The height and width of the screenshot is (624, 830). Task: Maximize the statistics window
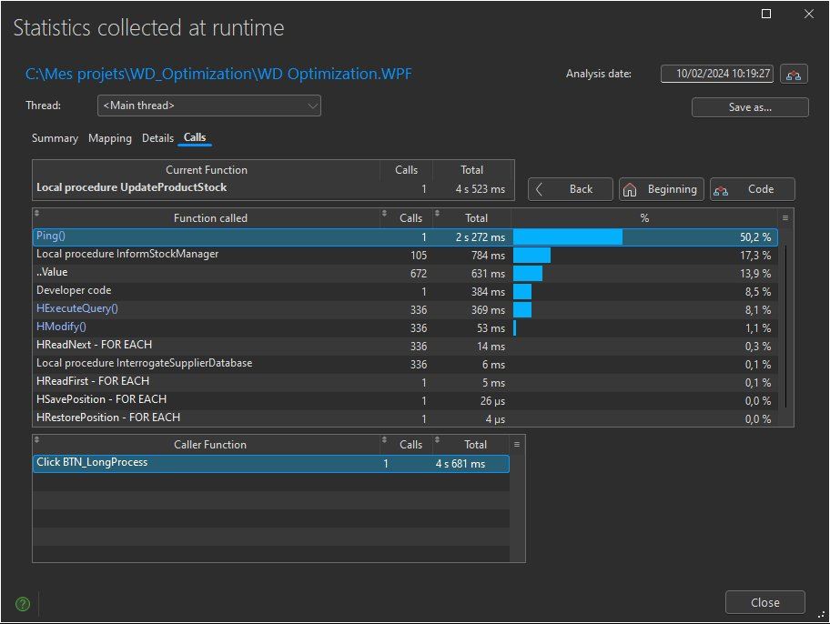tap(766, 14)
